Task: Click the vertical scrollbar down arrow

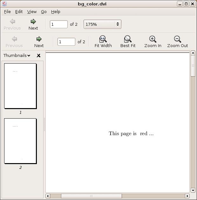Action: (193, 190)
